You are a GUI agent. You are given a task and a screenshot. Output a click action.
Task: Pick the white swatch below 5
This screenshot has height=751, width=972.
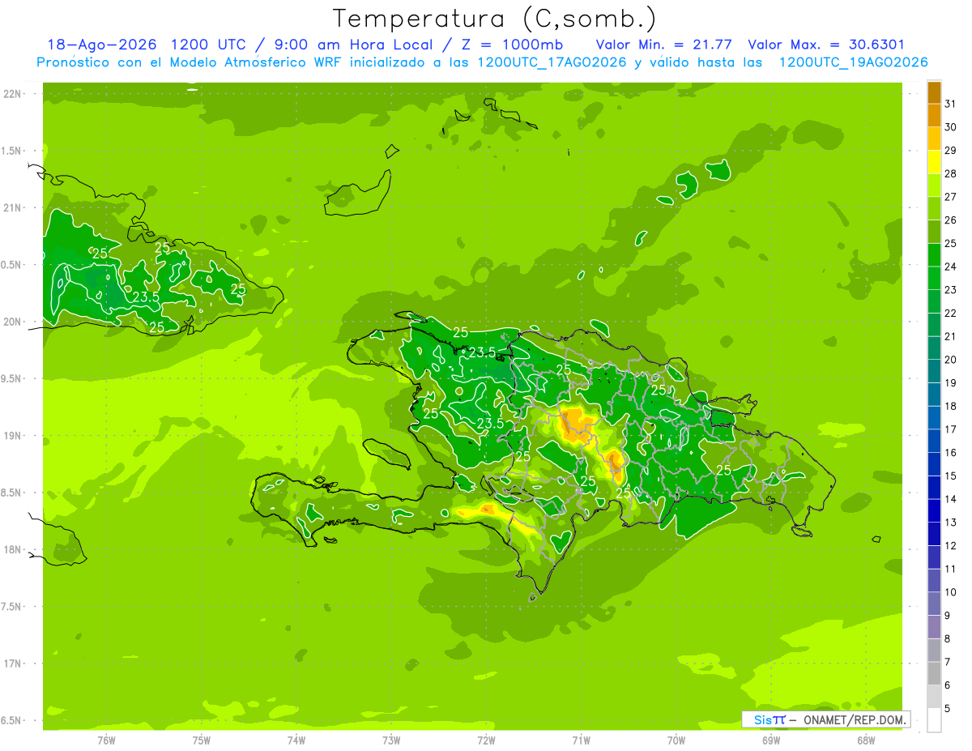point(934,720)
